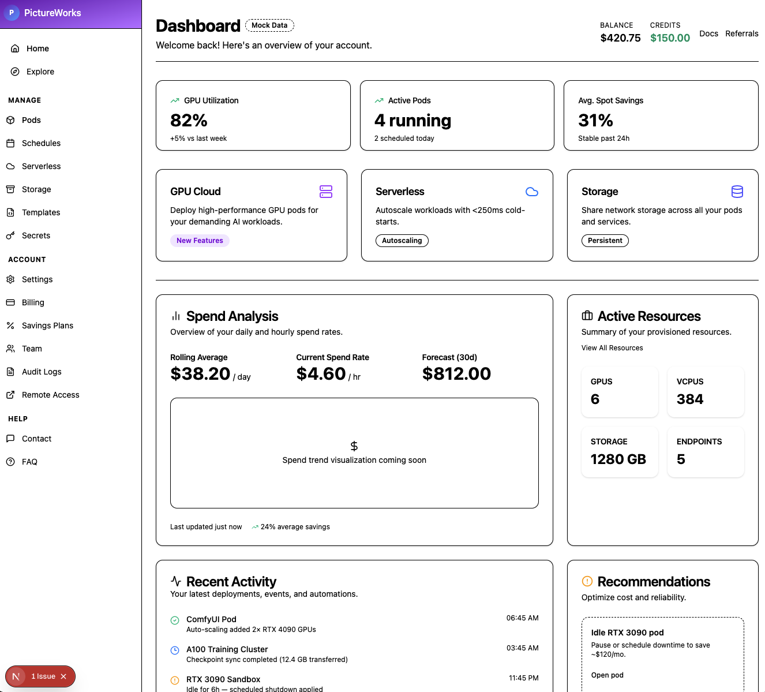Click the Recent Activity pulse icon
765x692 pixels.
pyautogui.click(x=175, y=581)
